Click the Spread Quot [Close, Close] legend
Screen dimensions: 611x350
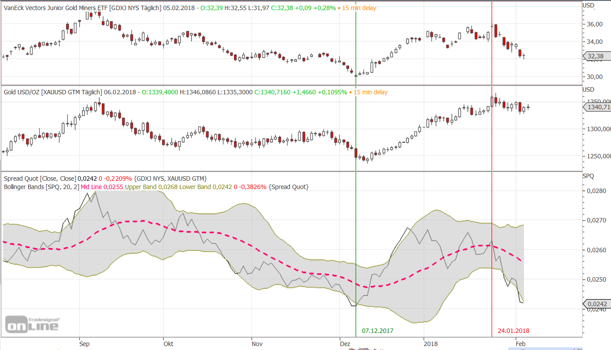[40, 179]
